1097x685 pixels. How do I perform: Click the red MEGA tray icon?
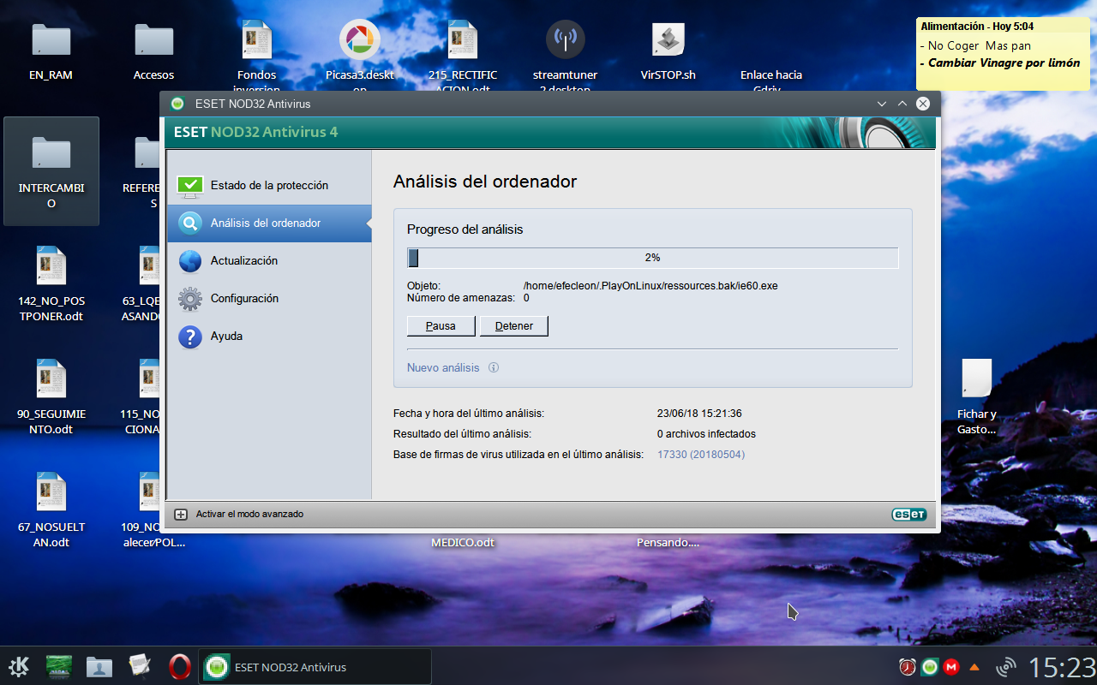951,667
